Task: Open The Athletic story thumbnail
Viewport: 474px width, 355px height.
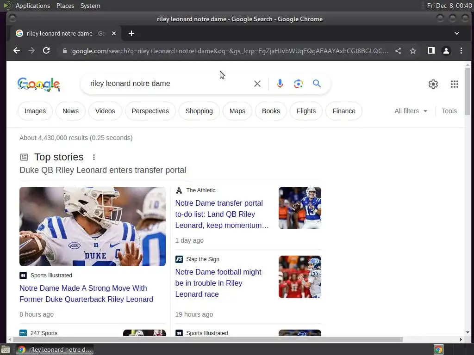Action: (x=300, y=208)
